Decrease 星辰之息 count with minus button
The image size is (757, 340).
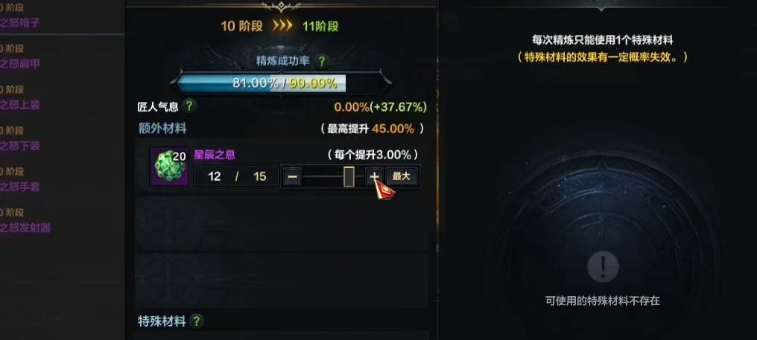pyautogui.click(x=292, y=176)
